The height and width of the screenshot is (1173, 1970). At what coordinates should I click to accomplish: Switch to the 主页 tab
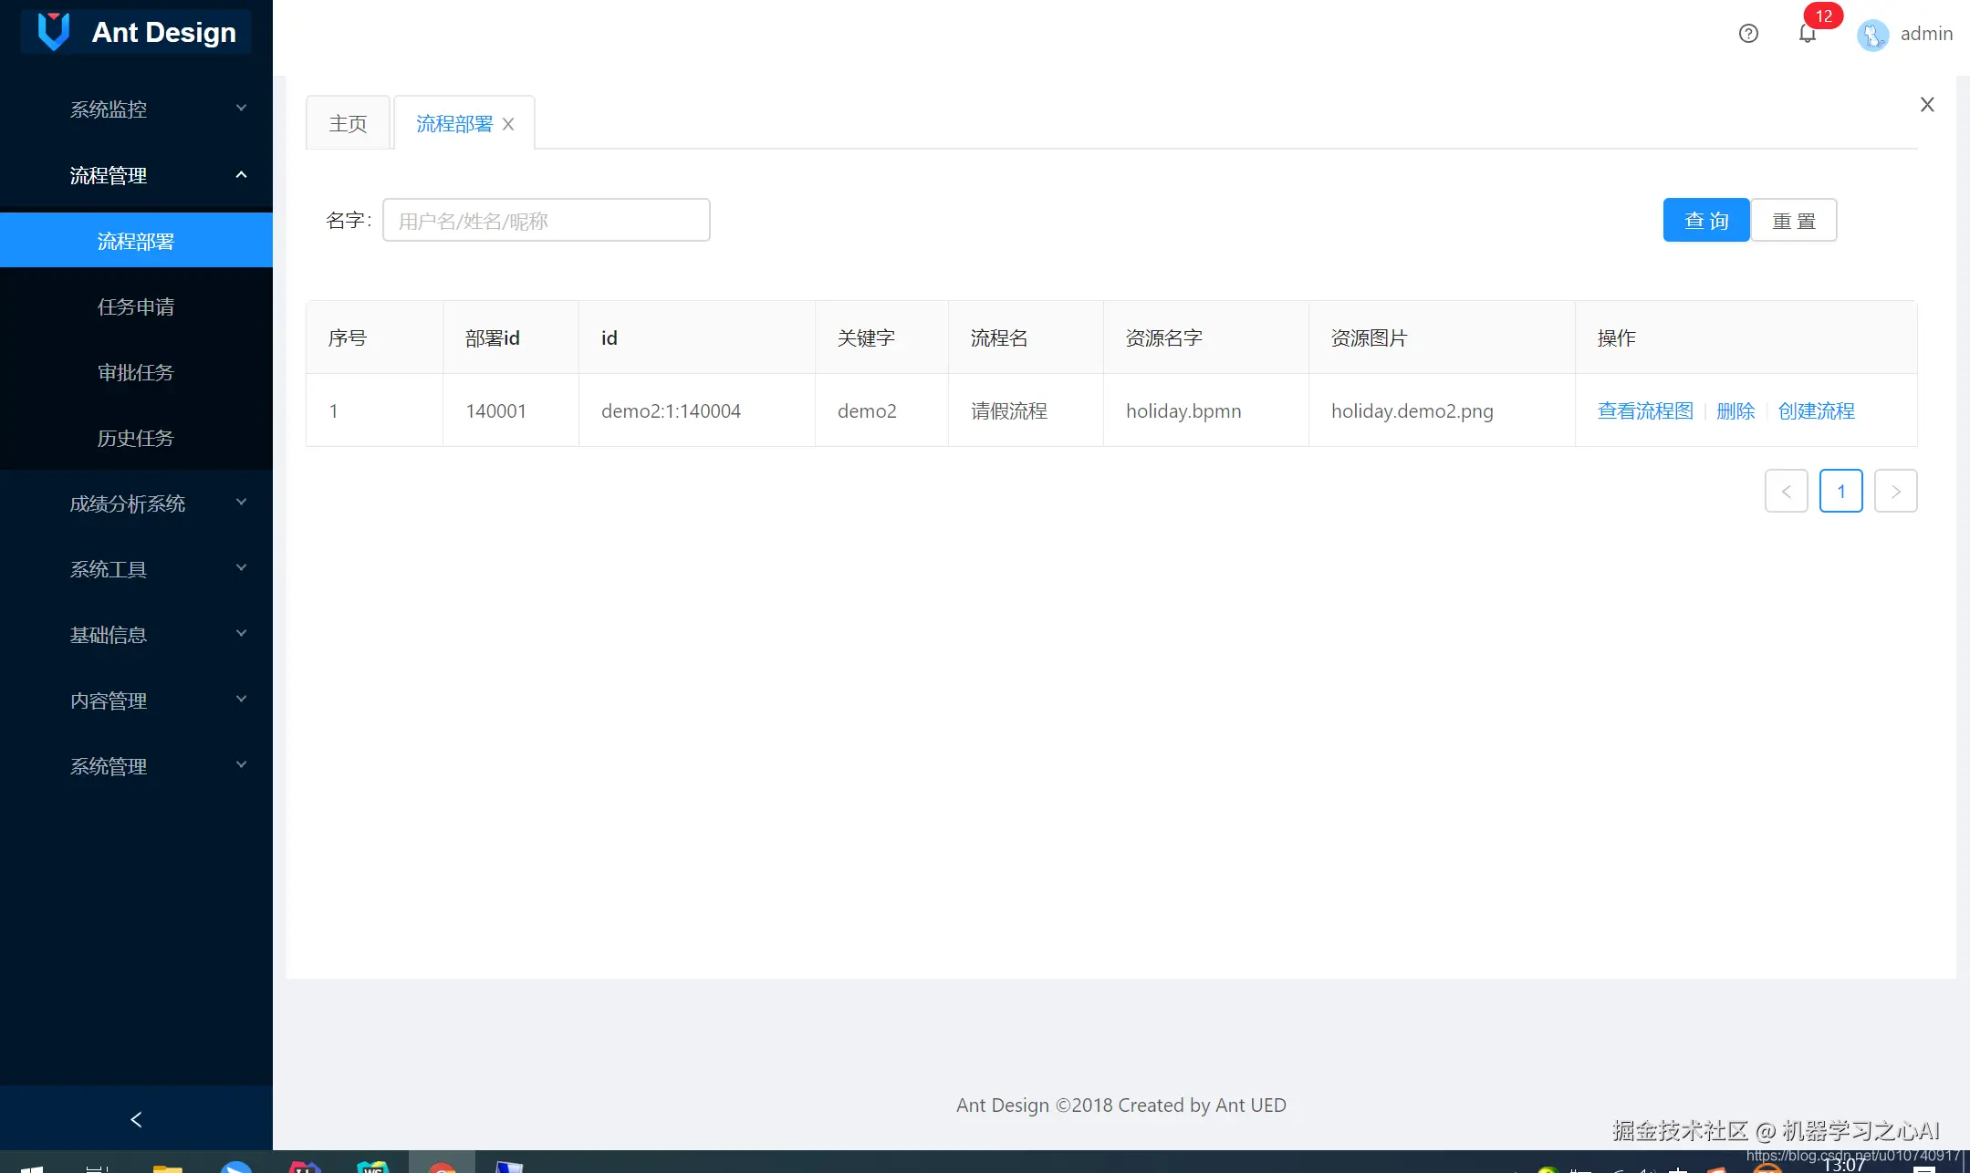point(348,123)
